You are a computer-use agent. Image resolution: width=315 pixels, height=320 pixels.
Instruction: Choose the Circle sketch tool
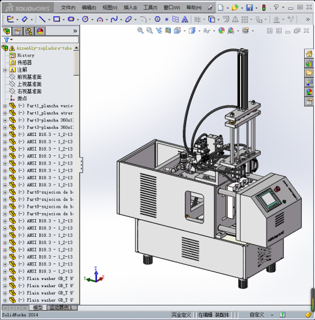[x=85, y=19]
